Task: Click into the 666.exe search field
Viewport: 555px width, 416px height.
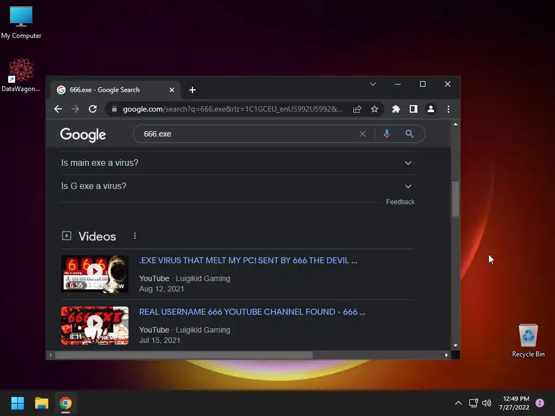Action: click(x=248, y=134)
